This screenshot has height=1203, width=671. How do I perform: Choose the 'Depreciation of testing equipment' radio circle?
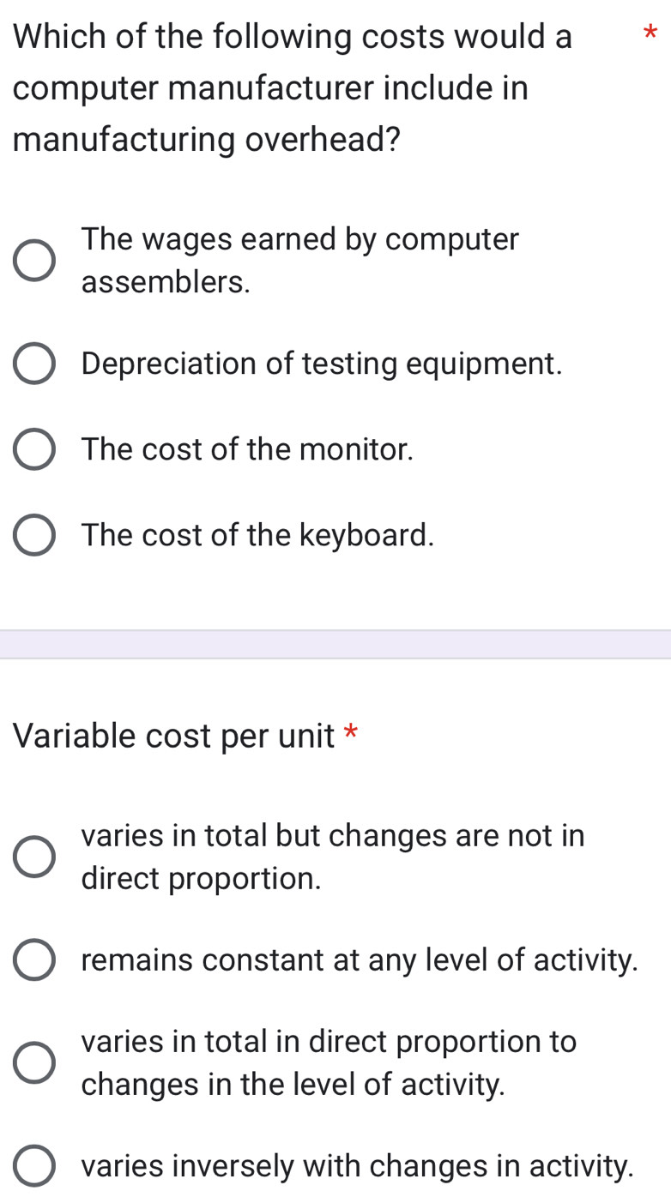point(34,364)
